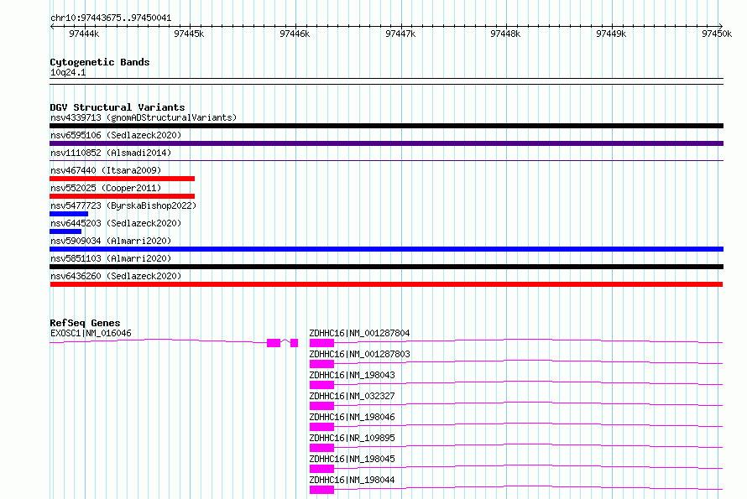
Task: Select the 10q24.1 band label
Action: [68, 72]
